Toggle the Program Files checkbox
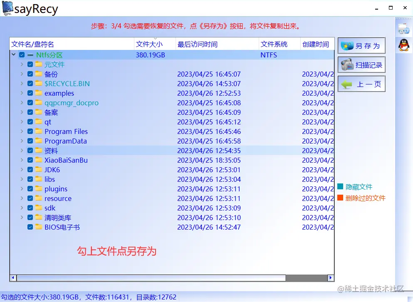Viewport: 413px width, 302px height. [x=30, y=131]
